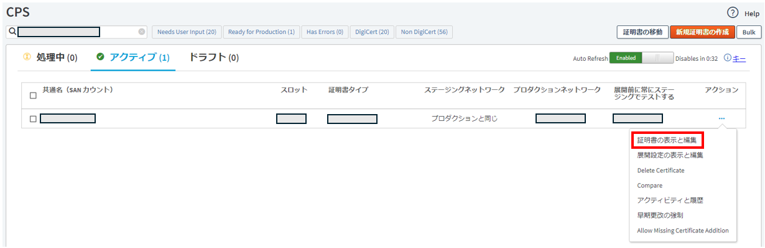Screen dimensions: 765x248
Task: Click the 証明書タイプ column header
Action: pos(348,90)
